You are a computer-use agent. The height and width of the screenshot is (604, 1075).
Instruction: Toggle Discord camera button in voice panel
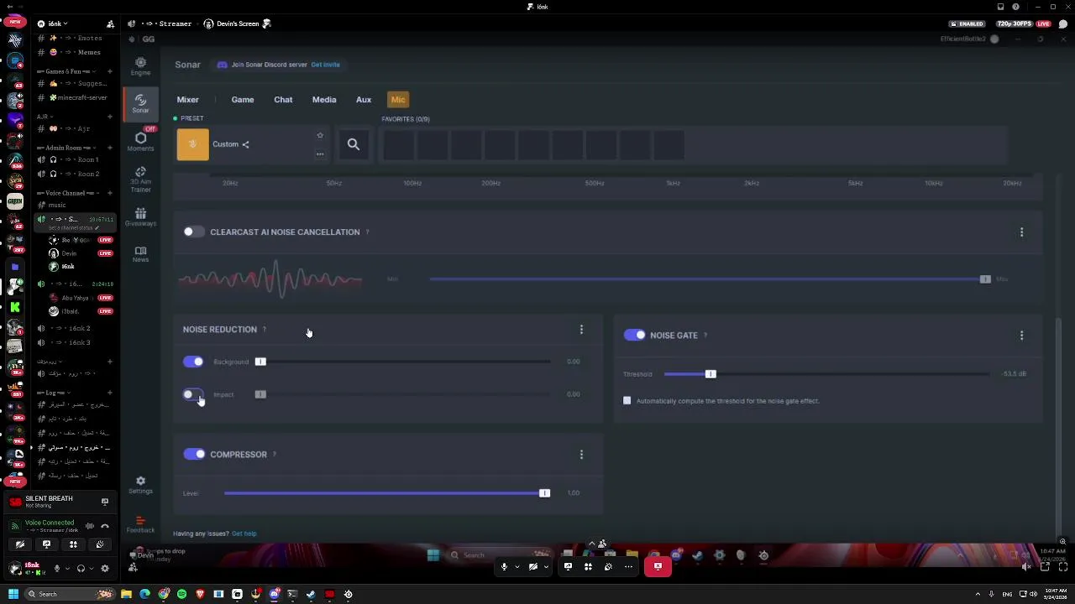20,544
